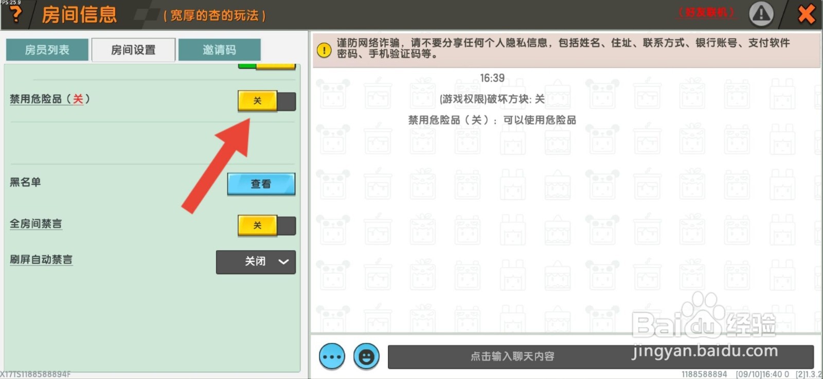This screenshot has height=379, width=823.
Task: Open the warning report triangle icon
Action: coord(761,14)
